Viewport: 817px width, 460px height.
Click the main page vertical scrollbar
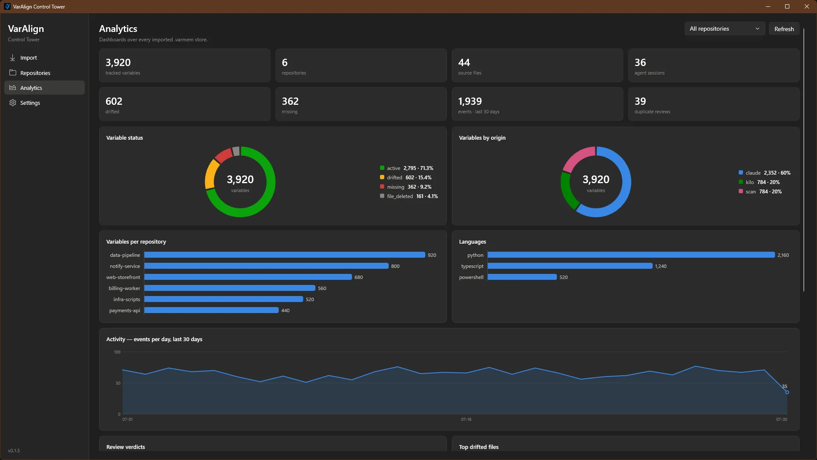click(803, 160)
